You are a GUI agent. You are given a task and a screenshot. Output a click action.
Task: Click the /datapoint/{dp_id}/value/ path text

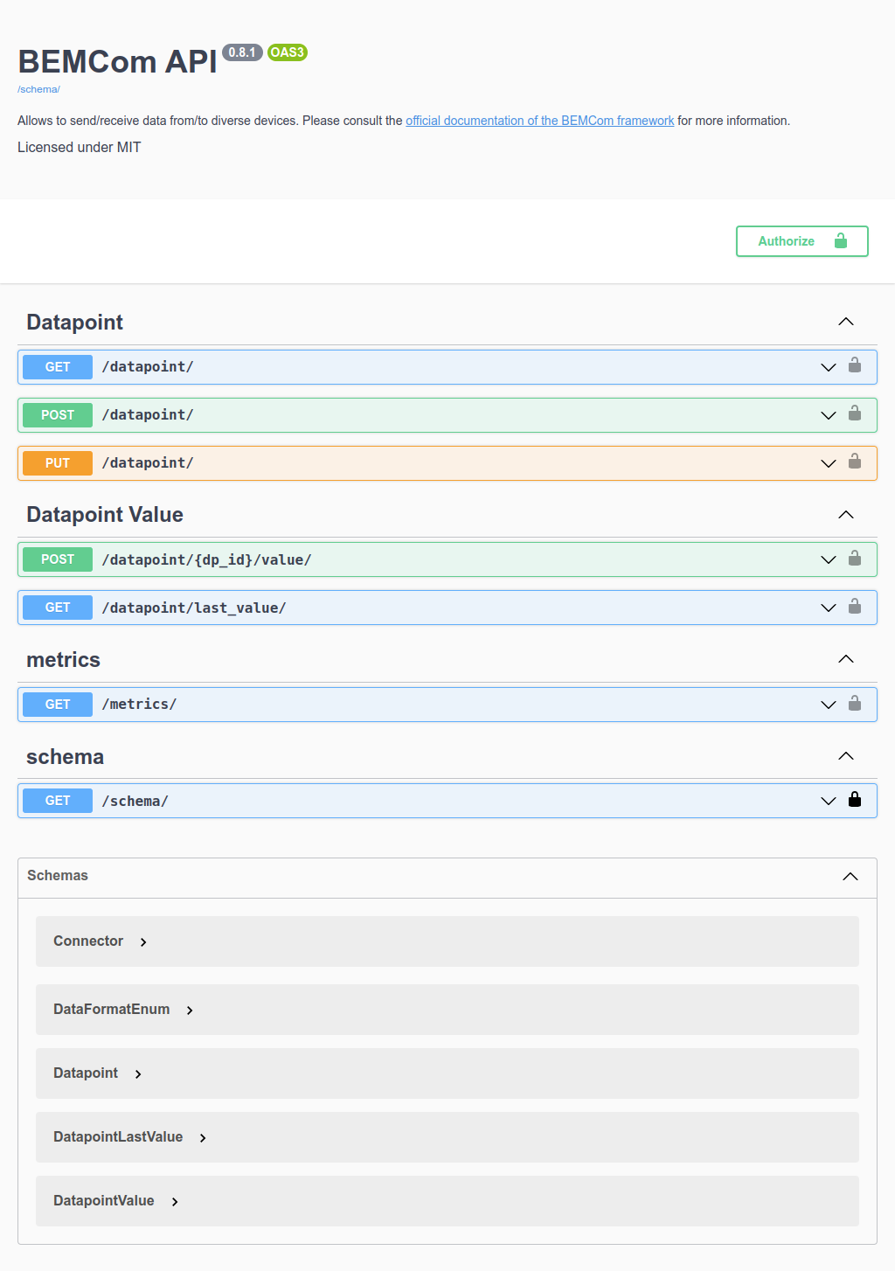tap(206, 559)
